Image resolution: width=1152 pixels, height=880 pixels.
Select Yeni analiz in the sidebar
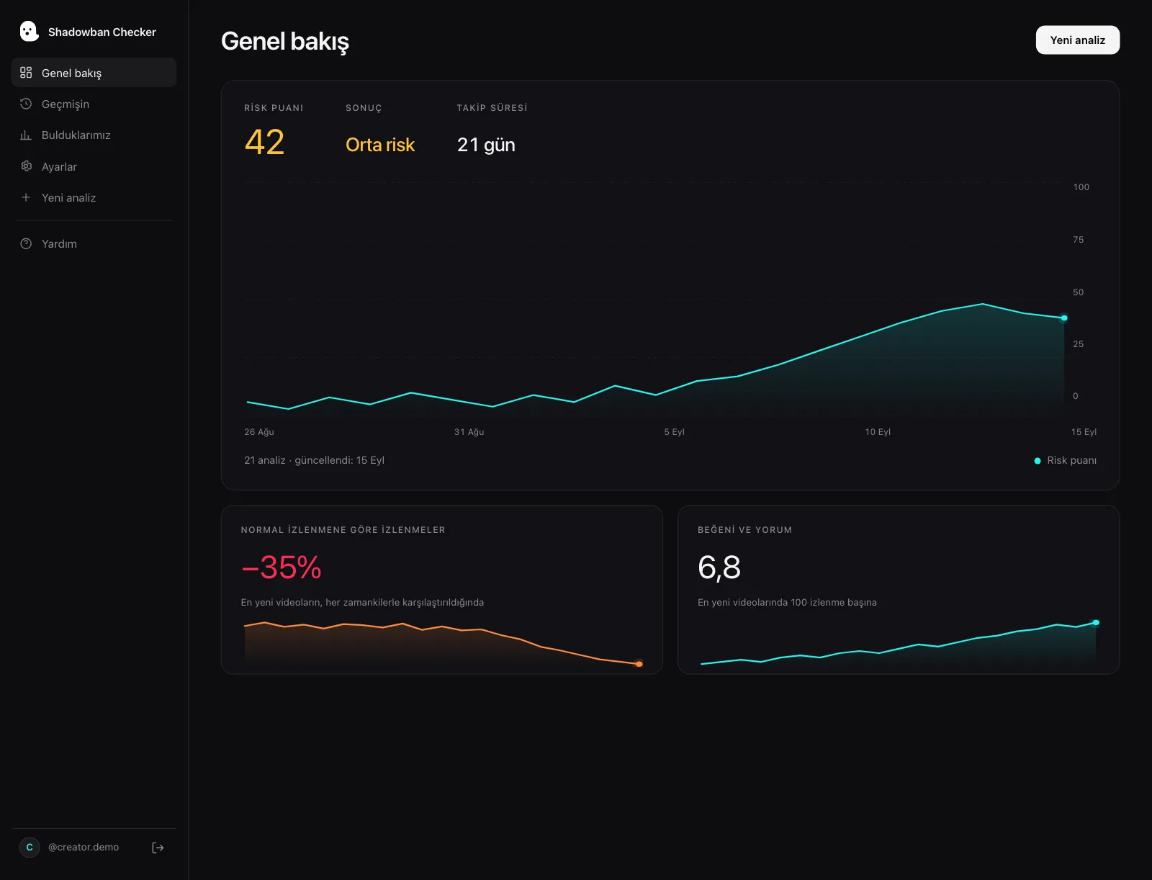click(94, 197)
